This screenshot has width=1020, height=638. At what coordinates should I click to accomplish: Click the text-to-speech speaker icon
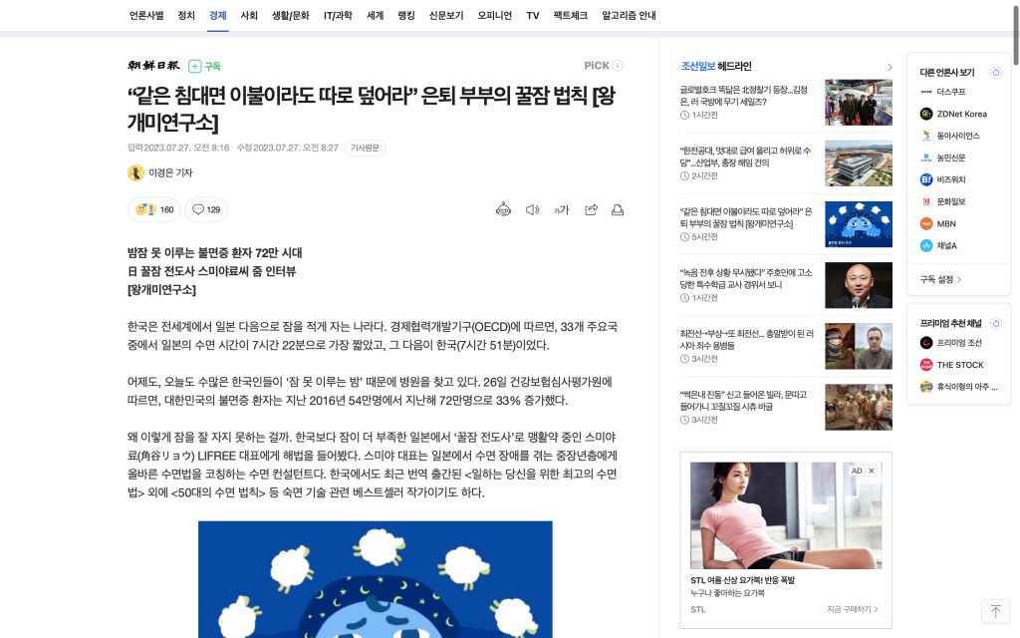532,209
